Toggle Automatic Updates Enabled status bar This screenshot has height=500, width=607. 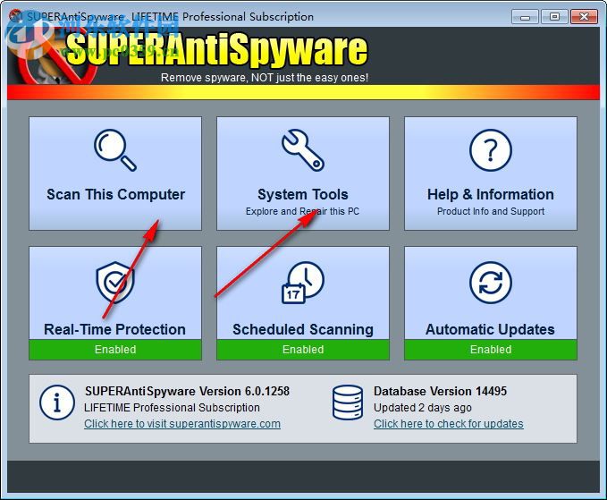pos(491,350)
